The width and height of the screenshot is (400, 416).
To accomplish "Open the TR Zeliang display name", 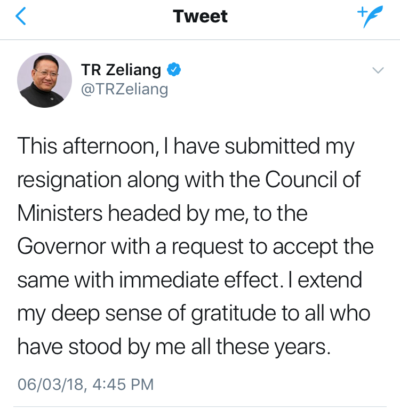I will (x=121, y=69).
